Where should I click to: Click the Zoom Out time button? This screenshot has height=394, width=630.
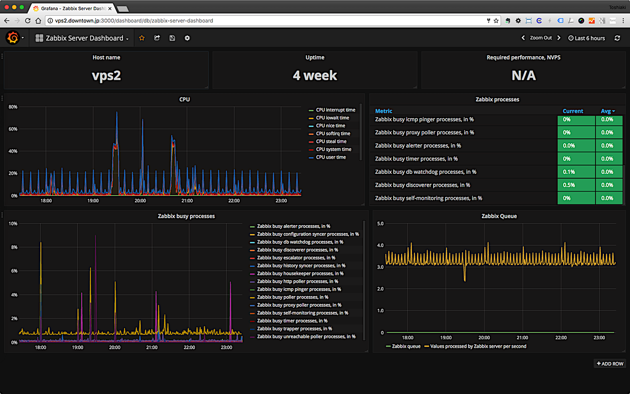[541, 38]
